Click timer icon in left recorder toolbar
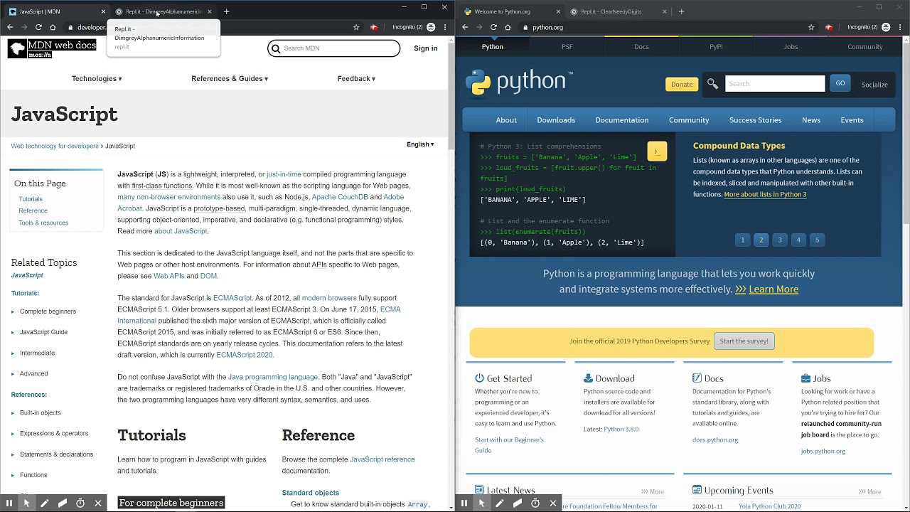Image resolution: width=910 pixels, height=512 pixels. (80, 503)
